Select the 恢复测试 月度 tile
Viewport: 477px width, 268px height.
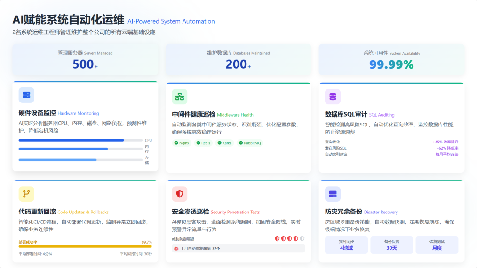pyautogui.click(x=437, y=245)
